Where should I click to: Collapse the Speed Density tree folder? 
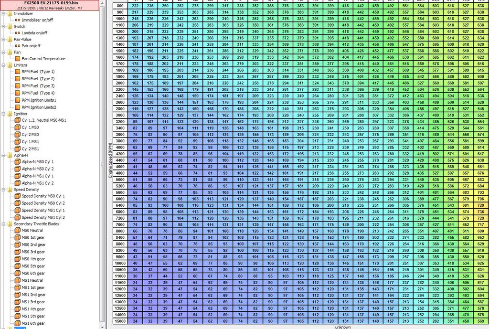3,189
